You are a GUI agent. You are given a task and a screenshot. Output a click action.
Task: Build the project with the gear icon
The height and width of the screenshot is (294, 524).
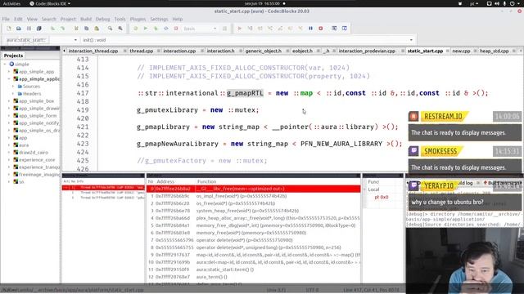tap(135, 29)
